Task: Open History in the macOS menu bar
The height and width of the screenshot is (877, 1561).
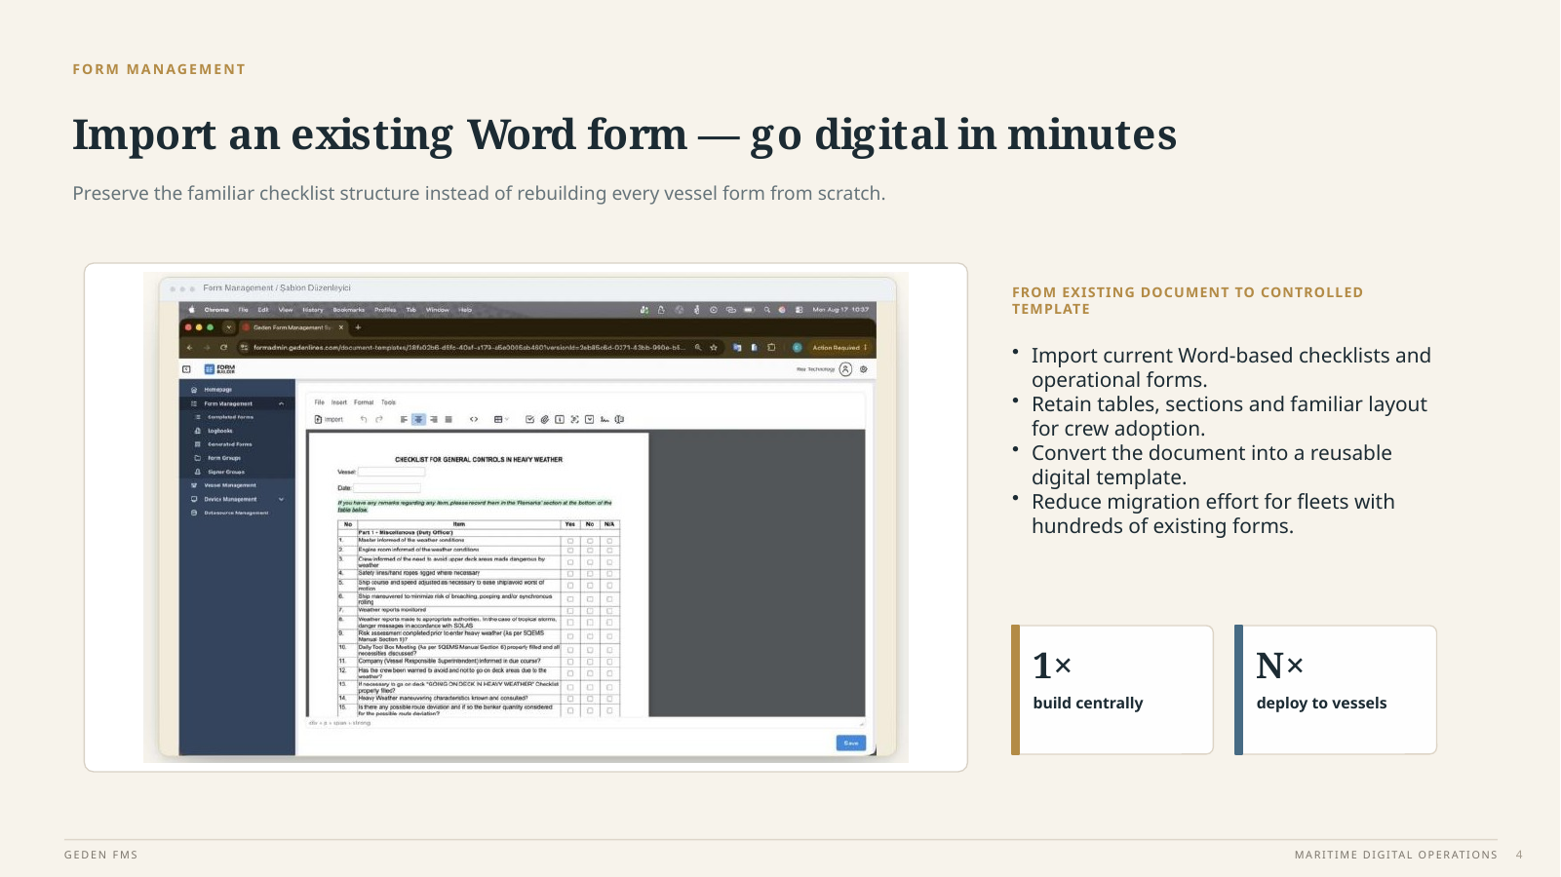Action: (x=313, y=310)
